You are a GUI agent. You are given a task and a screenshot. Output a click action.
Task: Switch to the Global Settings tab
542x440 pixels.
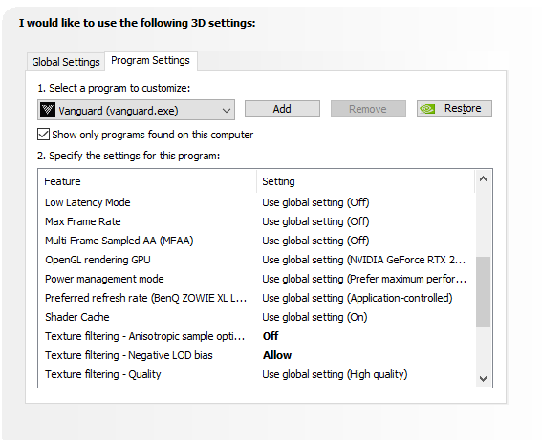(66, 62)
